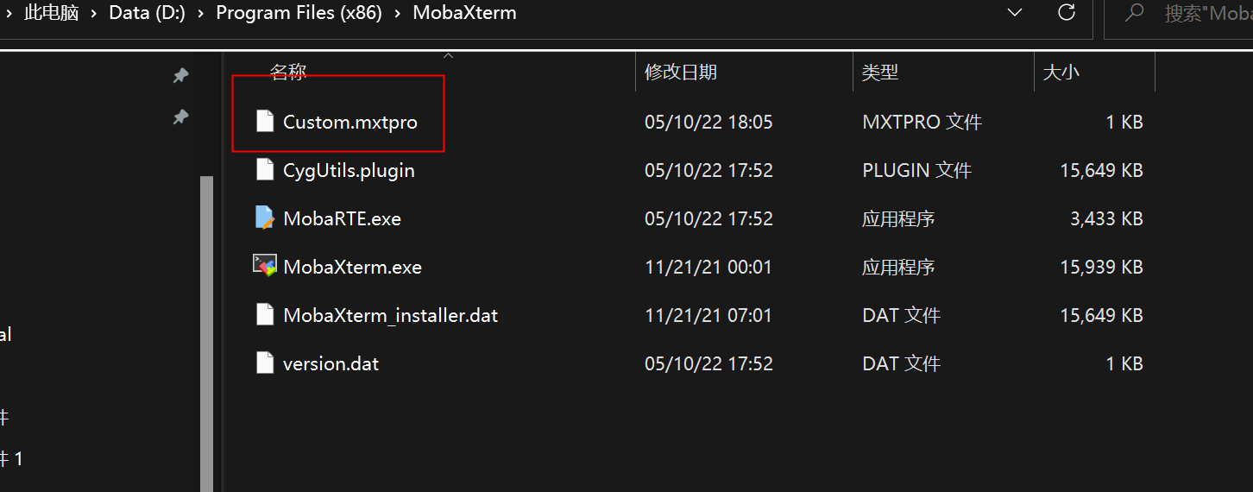Click the CygUtils.plugin file icon
The width and height of the screenshot is (1253, 492).
[x=265, y=170]
